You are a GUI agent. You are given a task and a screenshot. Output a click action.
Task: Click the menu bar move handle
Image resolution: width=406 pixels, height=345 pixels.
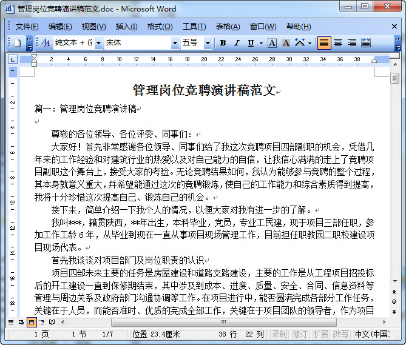pos(9,27)
